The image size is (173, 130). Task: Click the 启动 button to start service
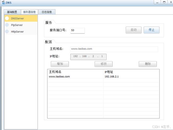click(x=133, y=30)
